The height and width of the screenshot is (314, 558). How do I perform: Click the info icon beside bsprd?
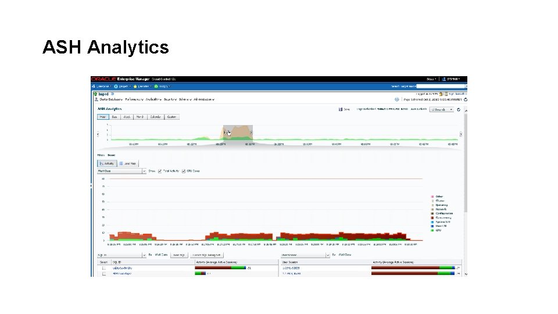(112, 94)
